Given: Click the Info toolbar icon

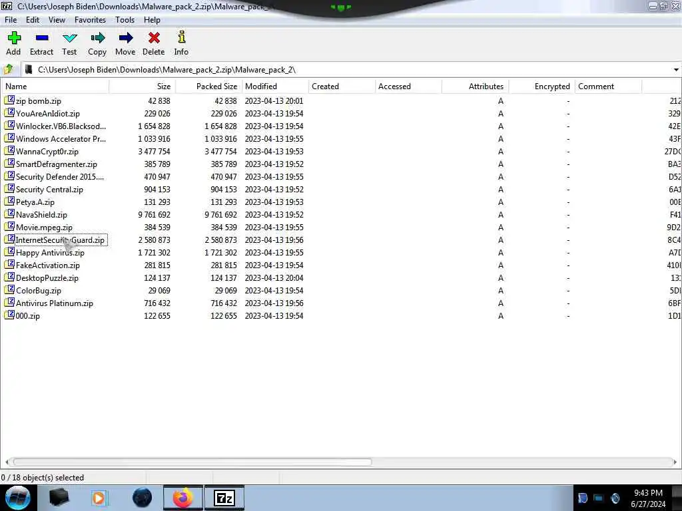Looking at the screenshot, I should [x=182, y=37].
